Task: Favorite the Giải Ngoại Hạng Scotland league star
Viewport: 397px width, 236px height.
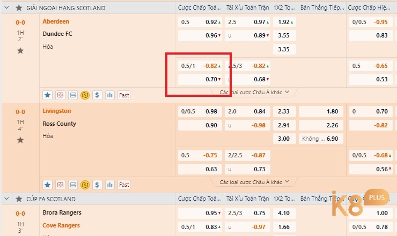Action: point(19,8)
